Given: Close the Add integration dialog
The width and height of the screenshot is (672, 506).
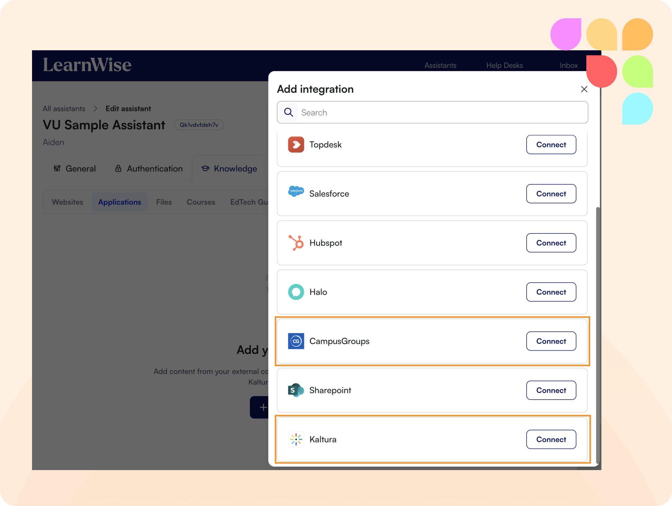Looking at the screenshot, I should pos(584,89).
